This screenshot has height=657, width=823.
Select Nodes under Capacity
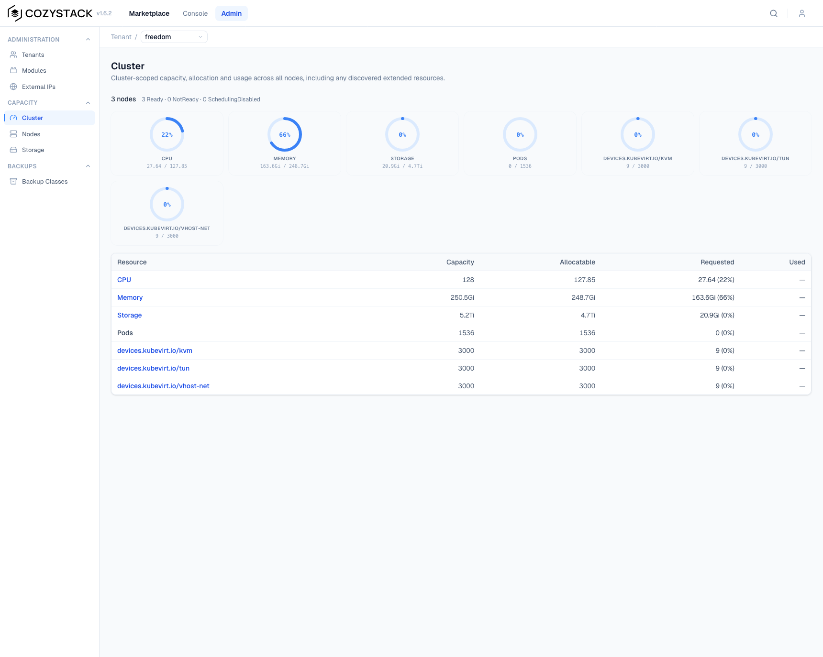49,134
